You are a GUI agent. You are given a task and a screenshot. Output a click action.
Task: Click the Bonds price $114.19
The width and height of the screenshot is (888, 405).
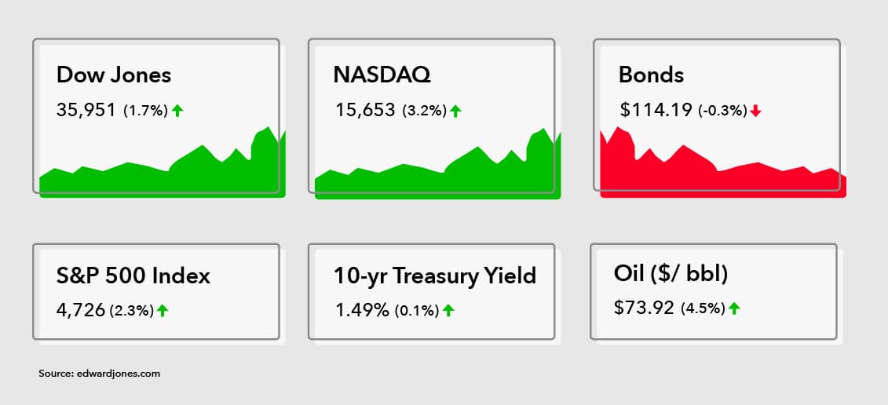coord(656,111)
